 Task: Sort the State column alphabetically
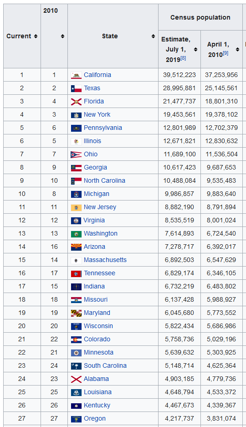(153, 36)
